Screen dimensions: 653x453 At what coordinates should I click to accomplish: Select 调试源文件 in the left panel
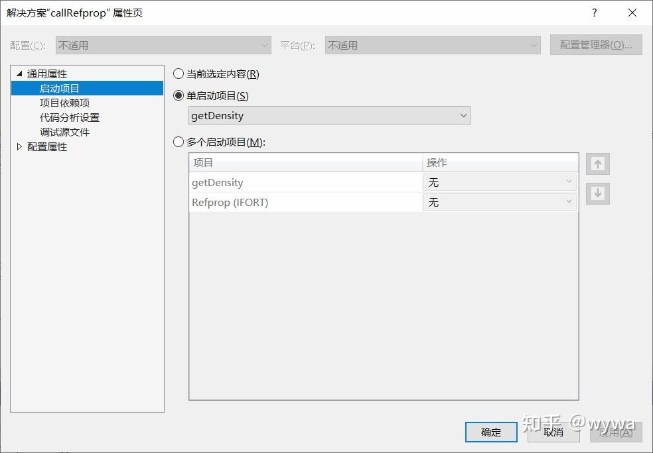[x=64, y=132]
